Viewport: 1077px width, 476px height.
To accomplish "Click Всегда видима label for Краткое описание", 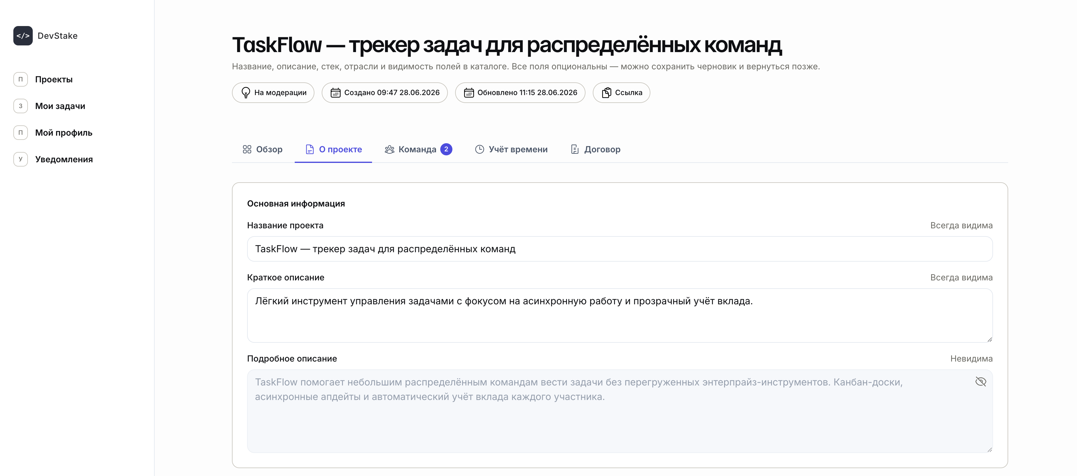I will coord(961,278).
